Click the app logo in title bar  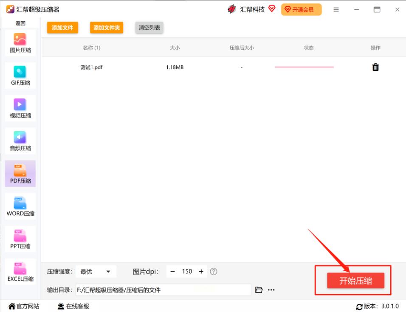[x=10, y=9]
